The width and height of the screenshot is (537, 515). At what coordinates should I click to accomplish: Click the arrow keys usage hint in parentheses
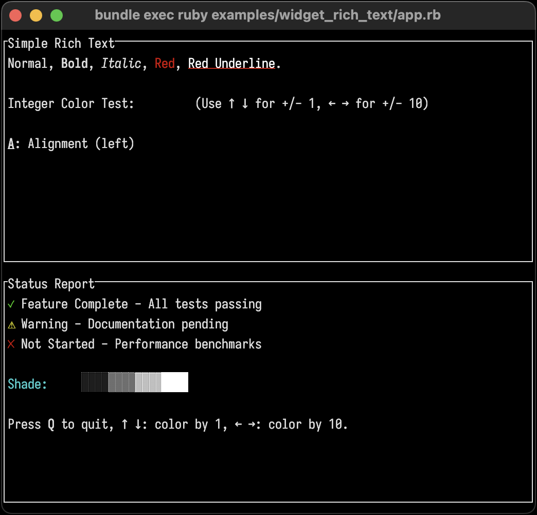point(312,103)
